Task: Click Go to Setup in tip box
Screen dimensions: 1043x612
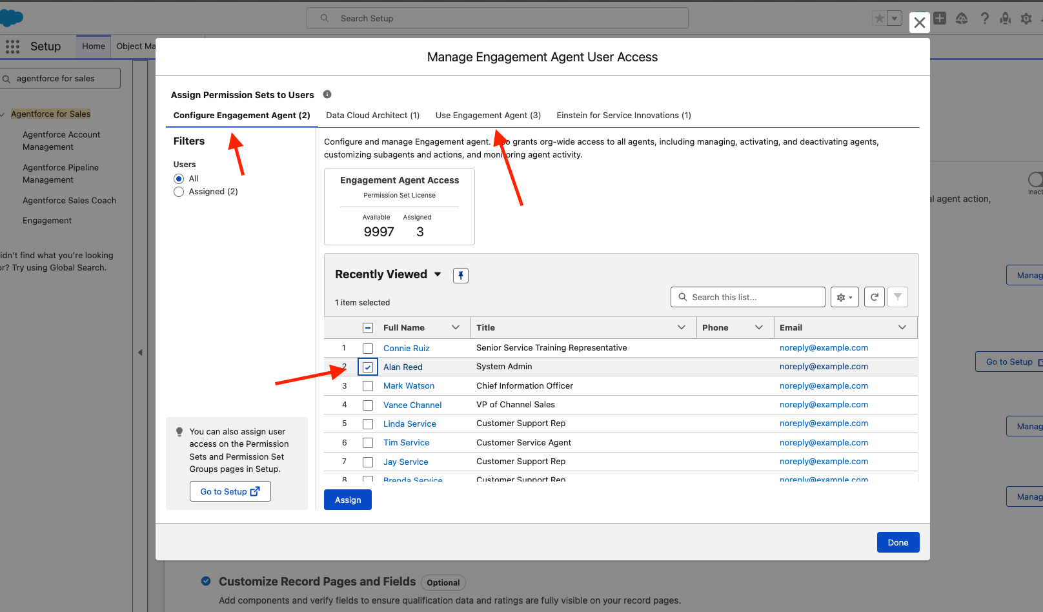Action: point(230,491)
